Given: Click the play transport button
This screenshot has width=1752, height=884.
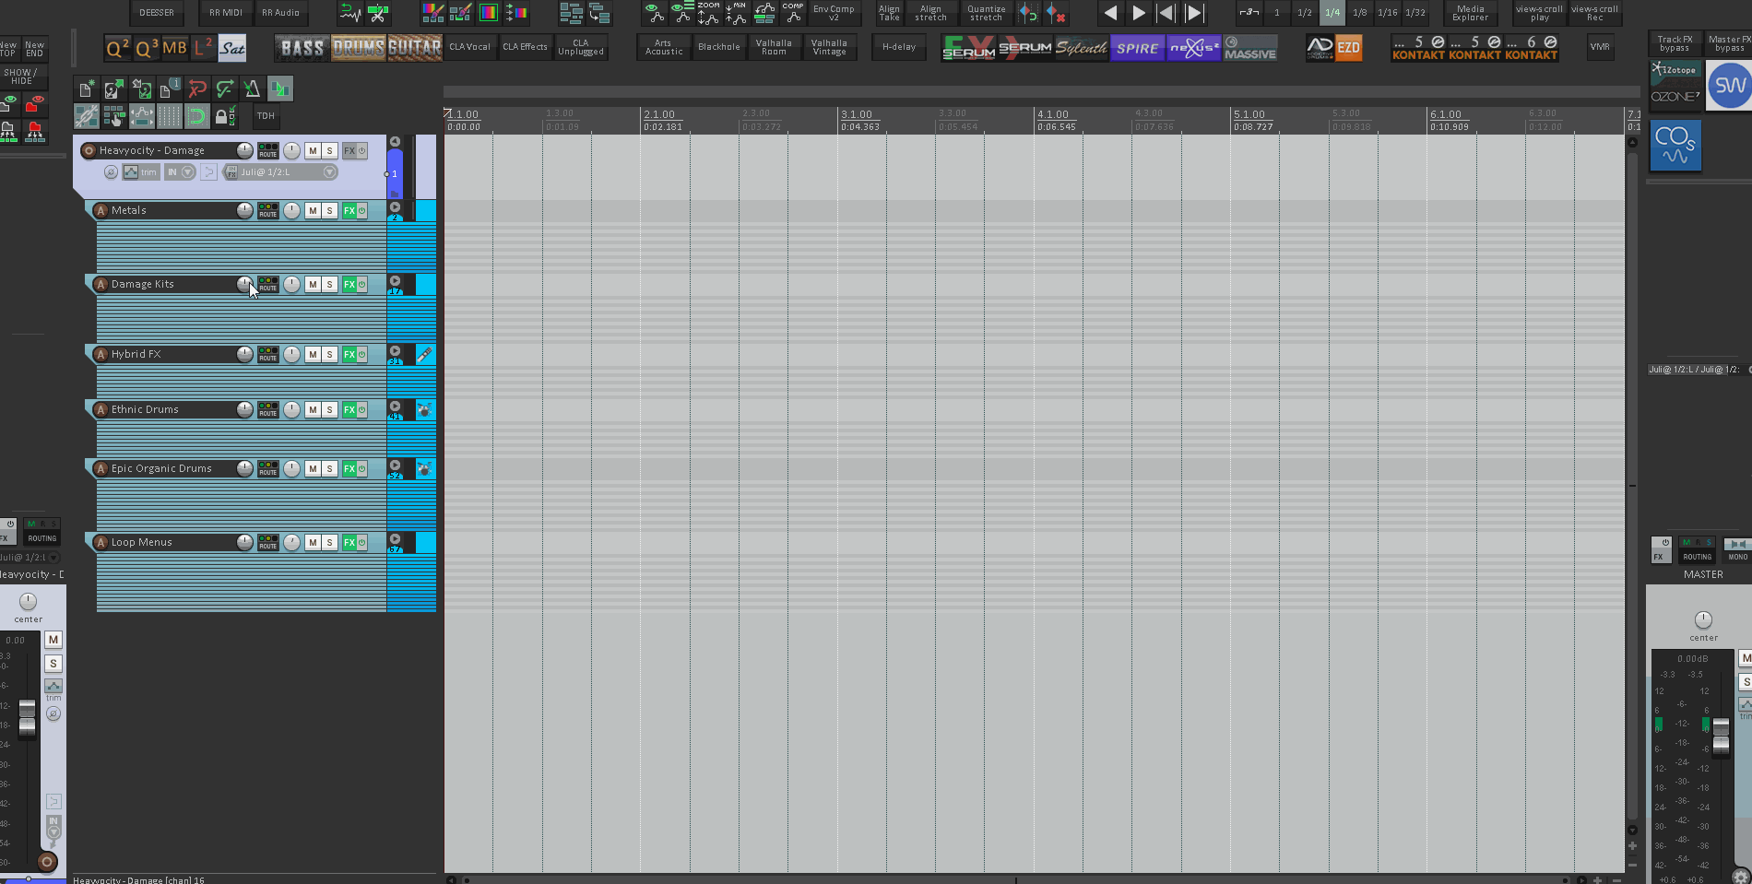Looking at the screenshot, I should point(1139,13).
